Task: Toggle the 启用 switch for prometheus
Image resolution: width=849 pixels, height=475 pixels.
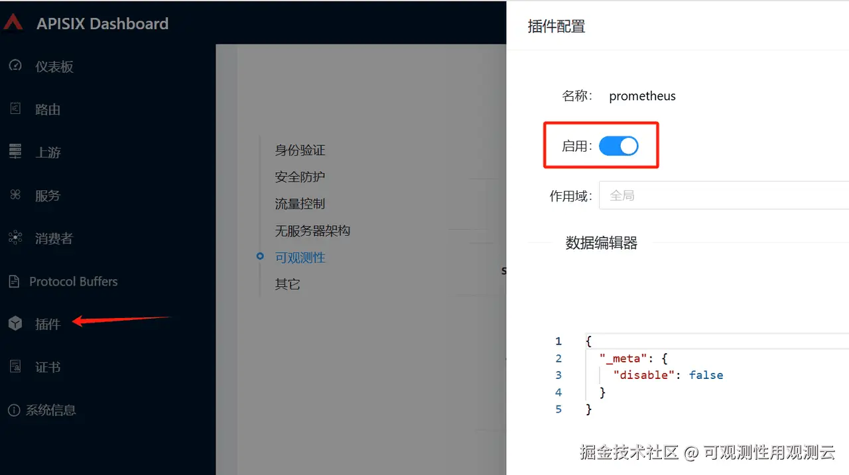Action: [618, 146]
